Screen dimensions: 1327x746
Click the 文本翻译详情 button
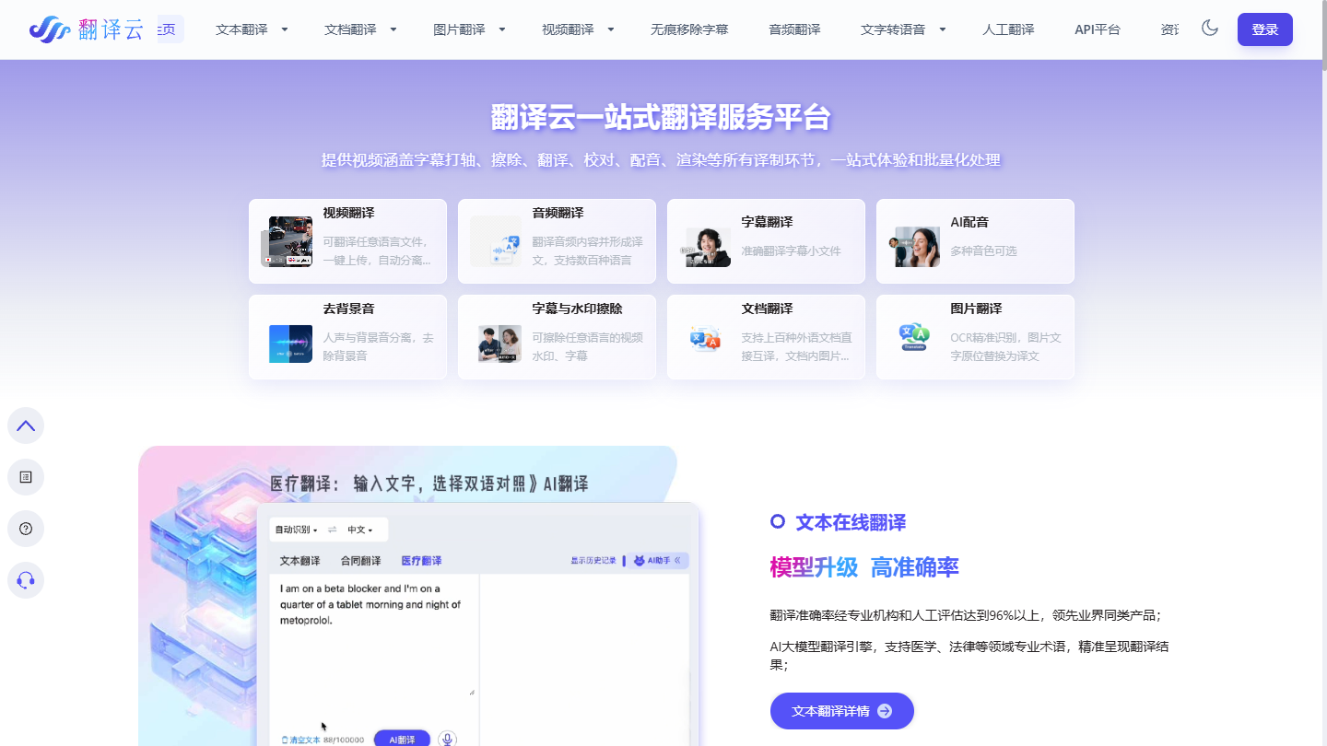point(842,711)
